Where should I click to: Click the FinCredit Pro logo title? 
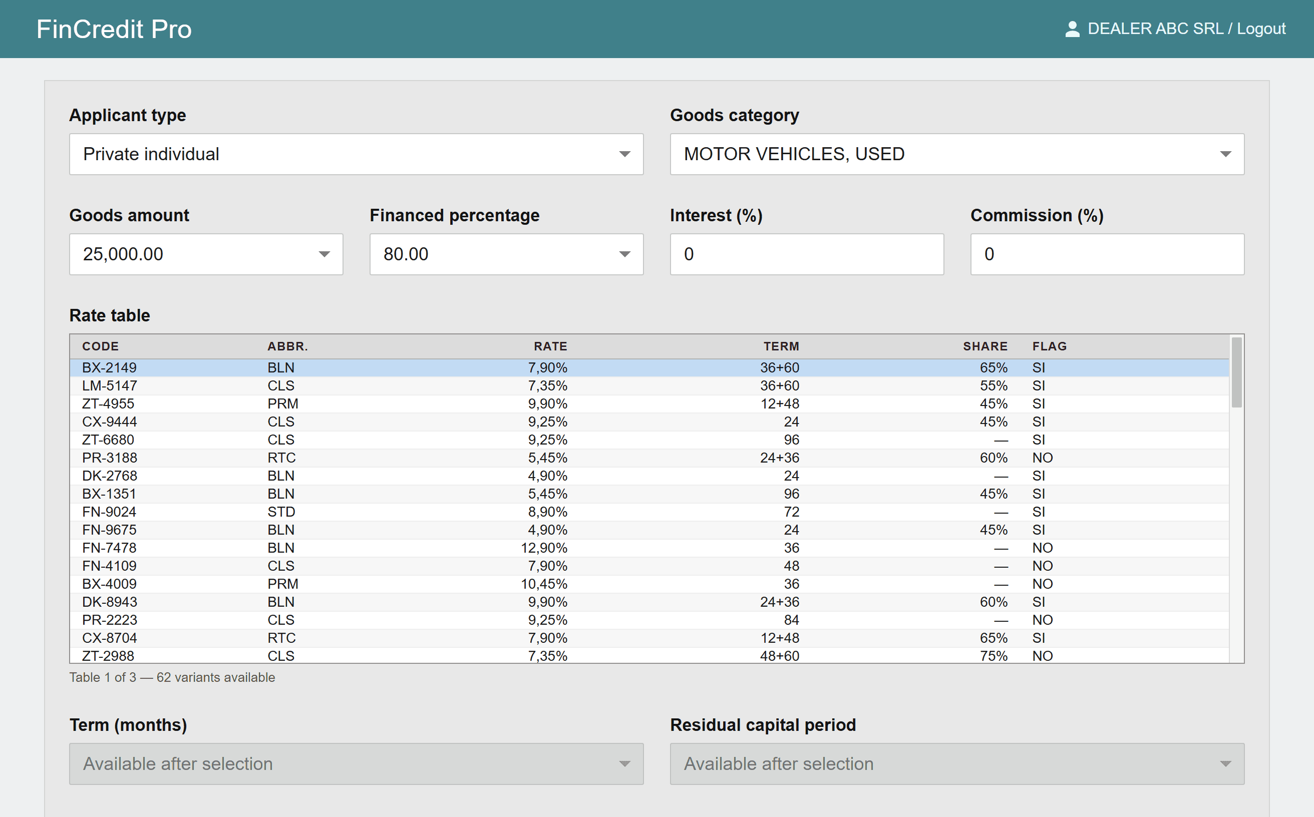[x=114, y=29]
